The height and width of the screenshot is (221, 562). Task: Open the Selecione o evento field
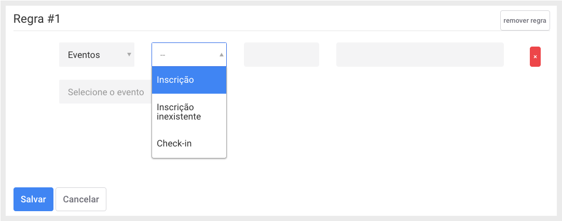coord(105,92)
